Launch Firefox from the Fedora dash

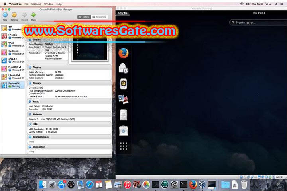(x=123, y=53)
